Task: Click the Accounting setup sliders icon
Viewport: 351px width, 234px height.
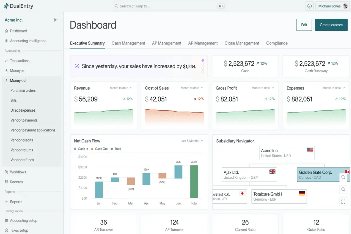Action: [6, 221]
